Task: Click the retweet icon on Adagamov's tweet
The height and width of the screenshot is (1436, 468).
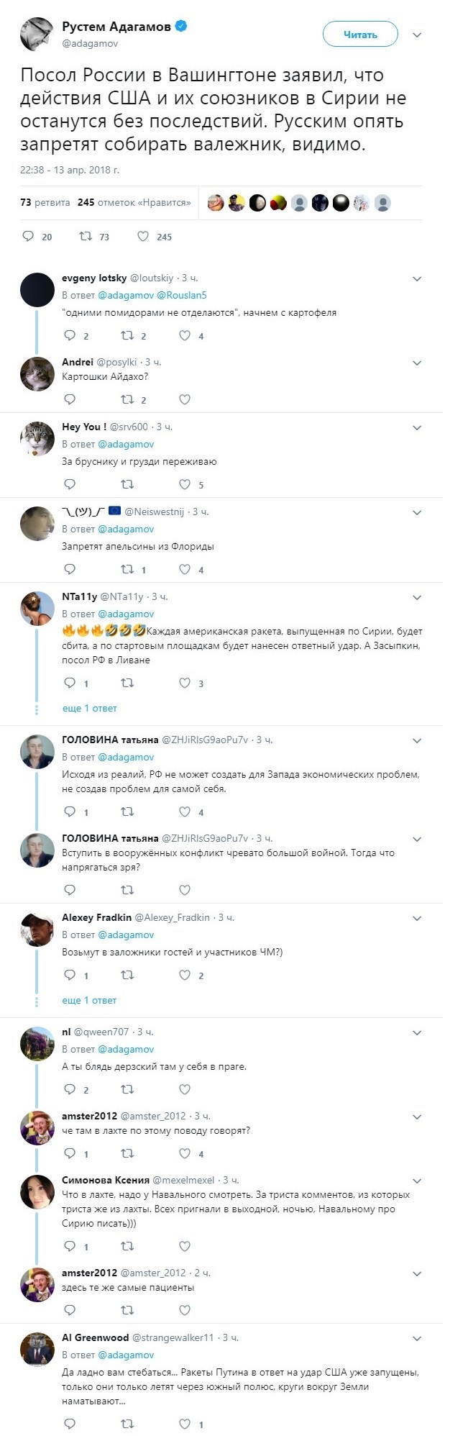Action: click(86, 236)
